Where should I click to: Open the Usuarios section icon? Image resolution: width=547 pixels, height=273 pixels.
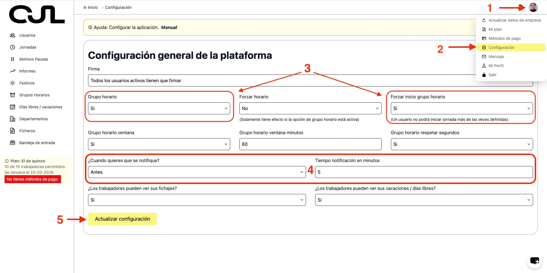point(13,35)
